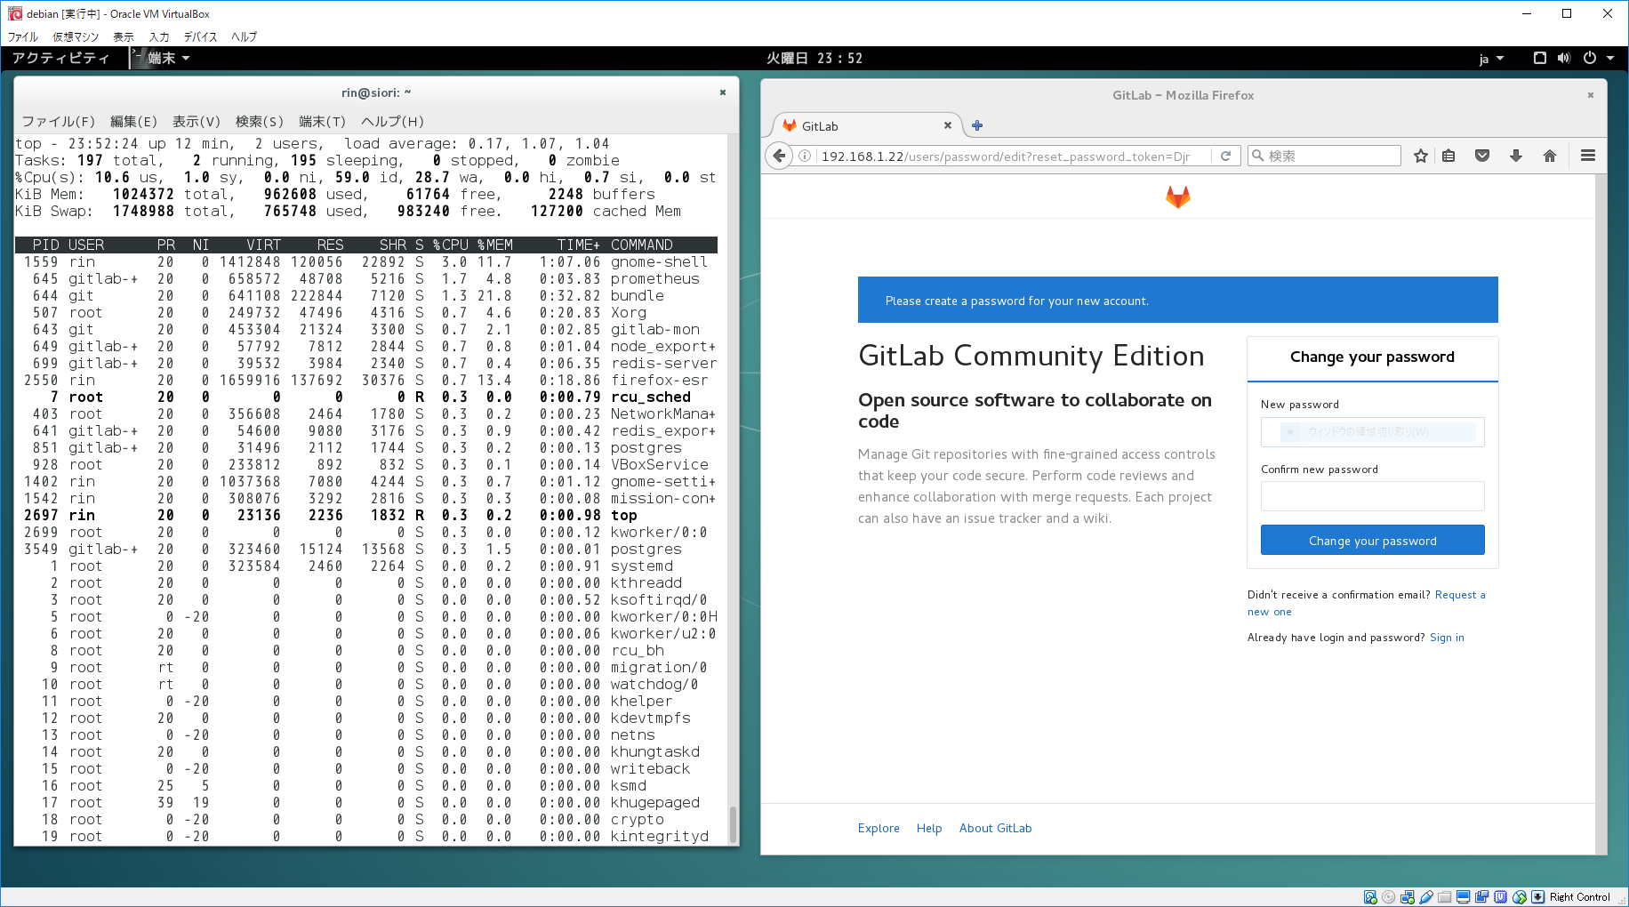Go to Firefox home page icon

pos(1550,157)
